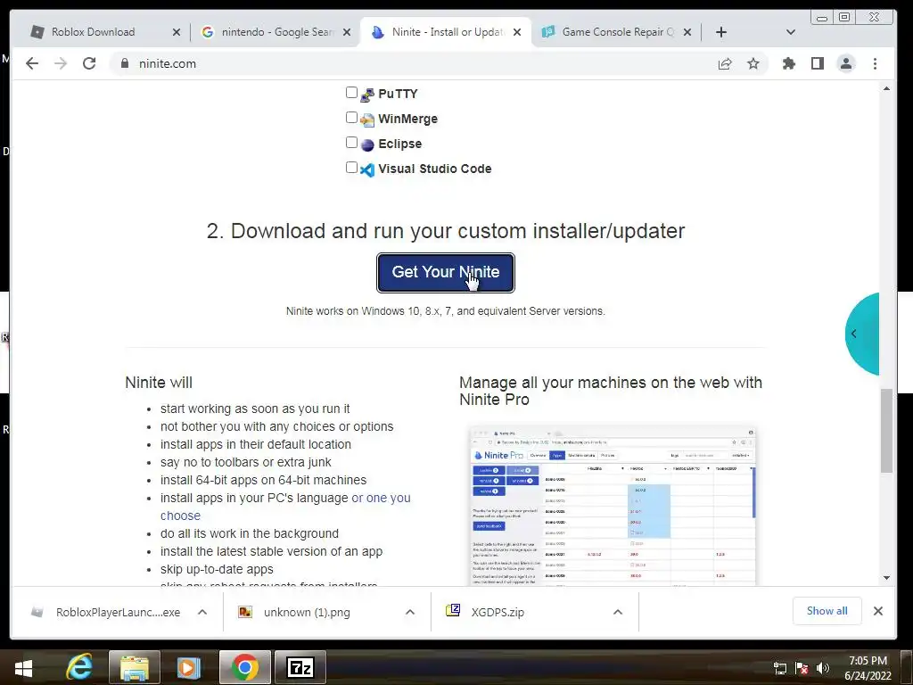Click the page scroll up arrow
This screenshot has height=685, width=913.
(886, 88)
